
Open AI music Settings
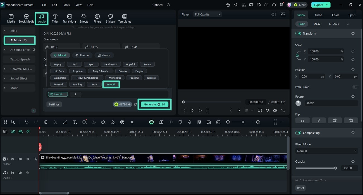coord(54,104)
